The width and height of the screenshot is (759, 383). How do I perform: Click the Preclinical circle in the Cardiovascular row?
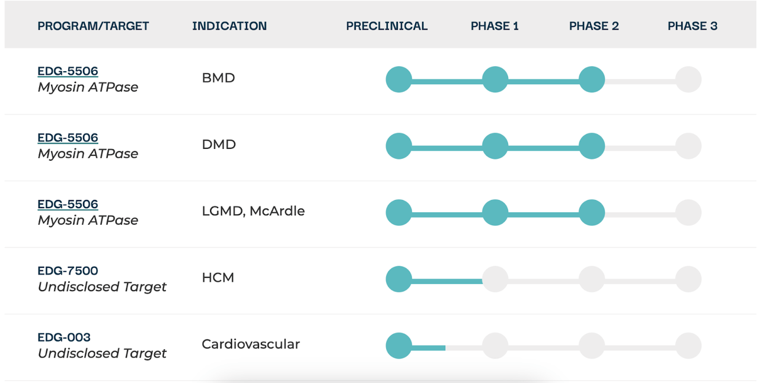399,346
